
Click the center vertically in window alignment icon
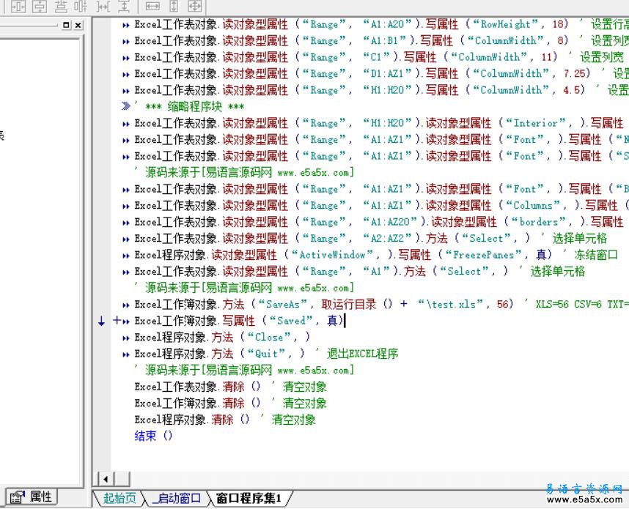point(40,6)
